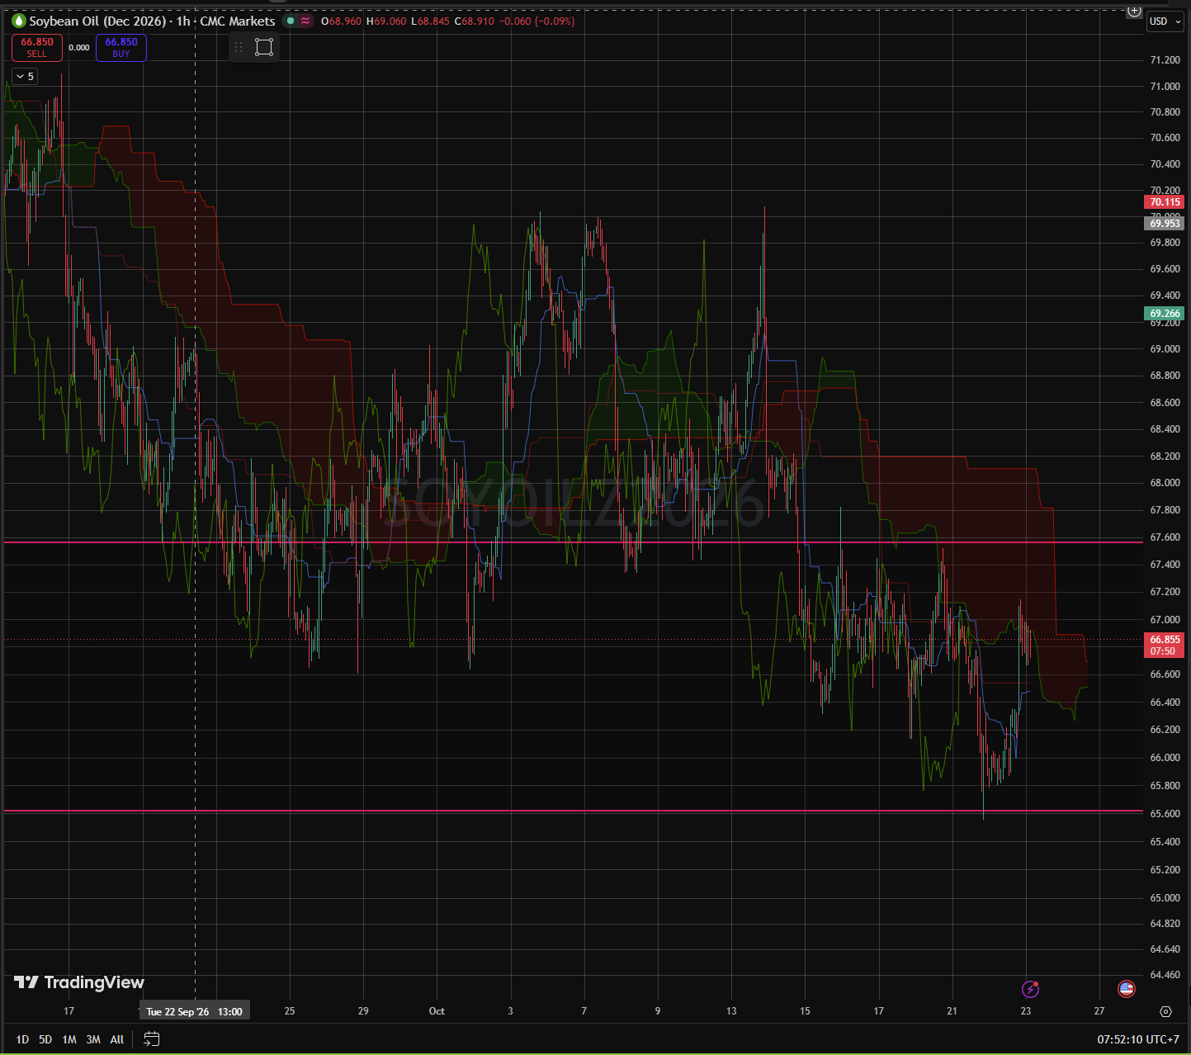Grab the floating toolbar drag handle
This screenshot has width=1191, height=1055.
(x=239, y=47)
